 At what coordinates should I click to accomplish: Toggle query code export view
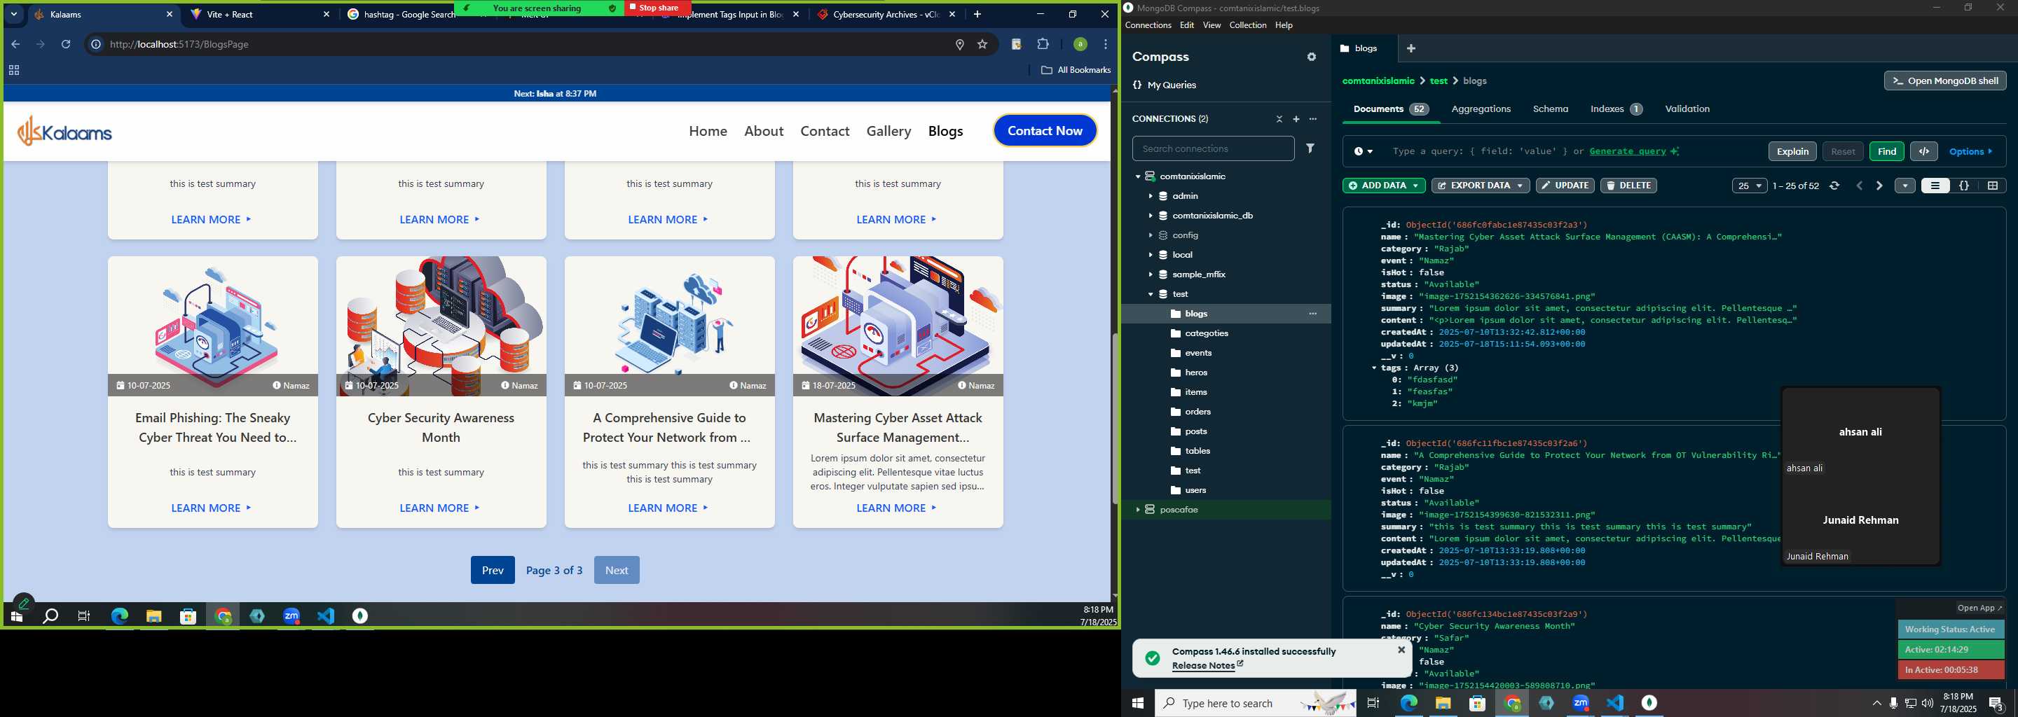[x=1923, y=151]
